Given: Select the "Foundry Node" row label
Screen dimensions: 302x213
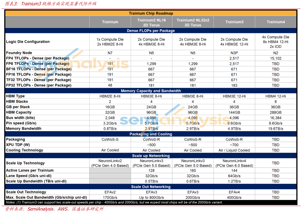Looking at the screenshot, I should tap(19, 53).
